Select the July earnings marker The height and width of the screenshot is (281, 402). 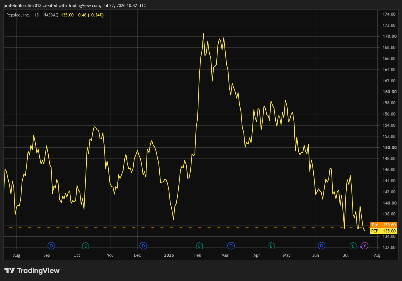[x=353, y=246]
